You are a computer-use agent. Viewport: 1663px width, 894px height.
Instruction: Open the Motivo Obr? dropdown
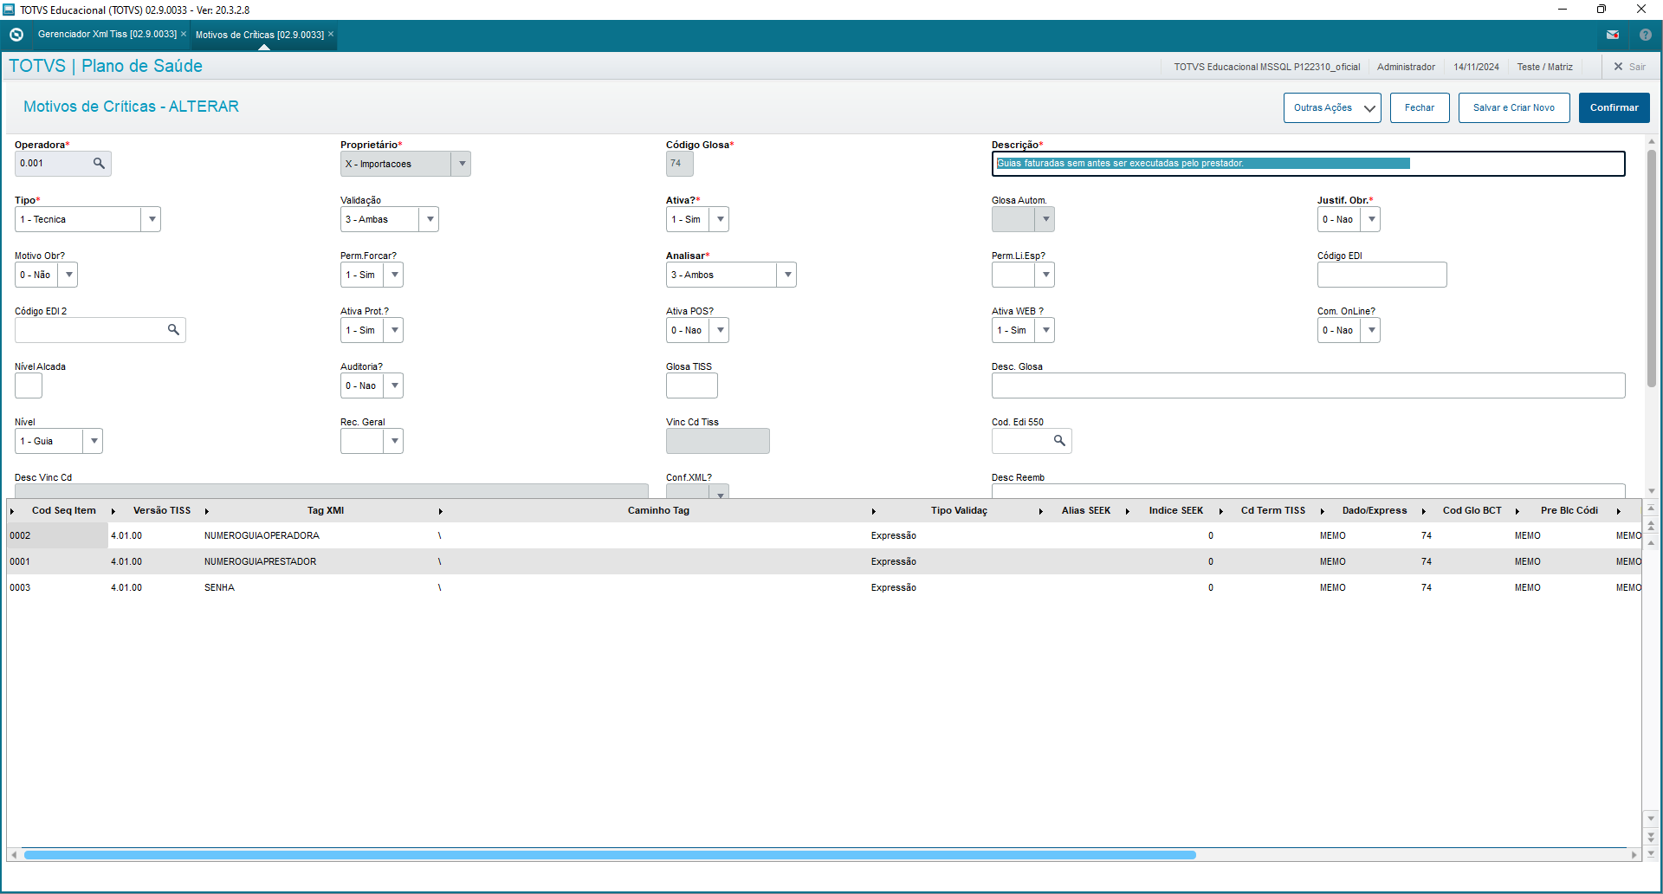click(68, 275)
